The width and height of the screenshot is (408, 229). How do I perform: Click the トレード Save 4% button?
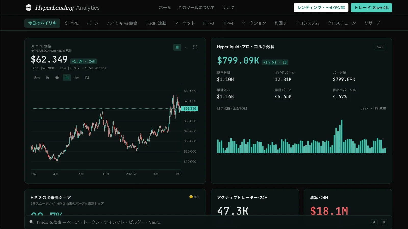click(x=371, y=8)
